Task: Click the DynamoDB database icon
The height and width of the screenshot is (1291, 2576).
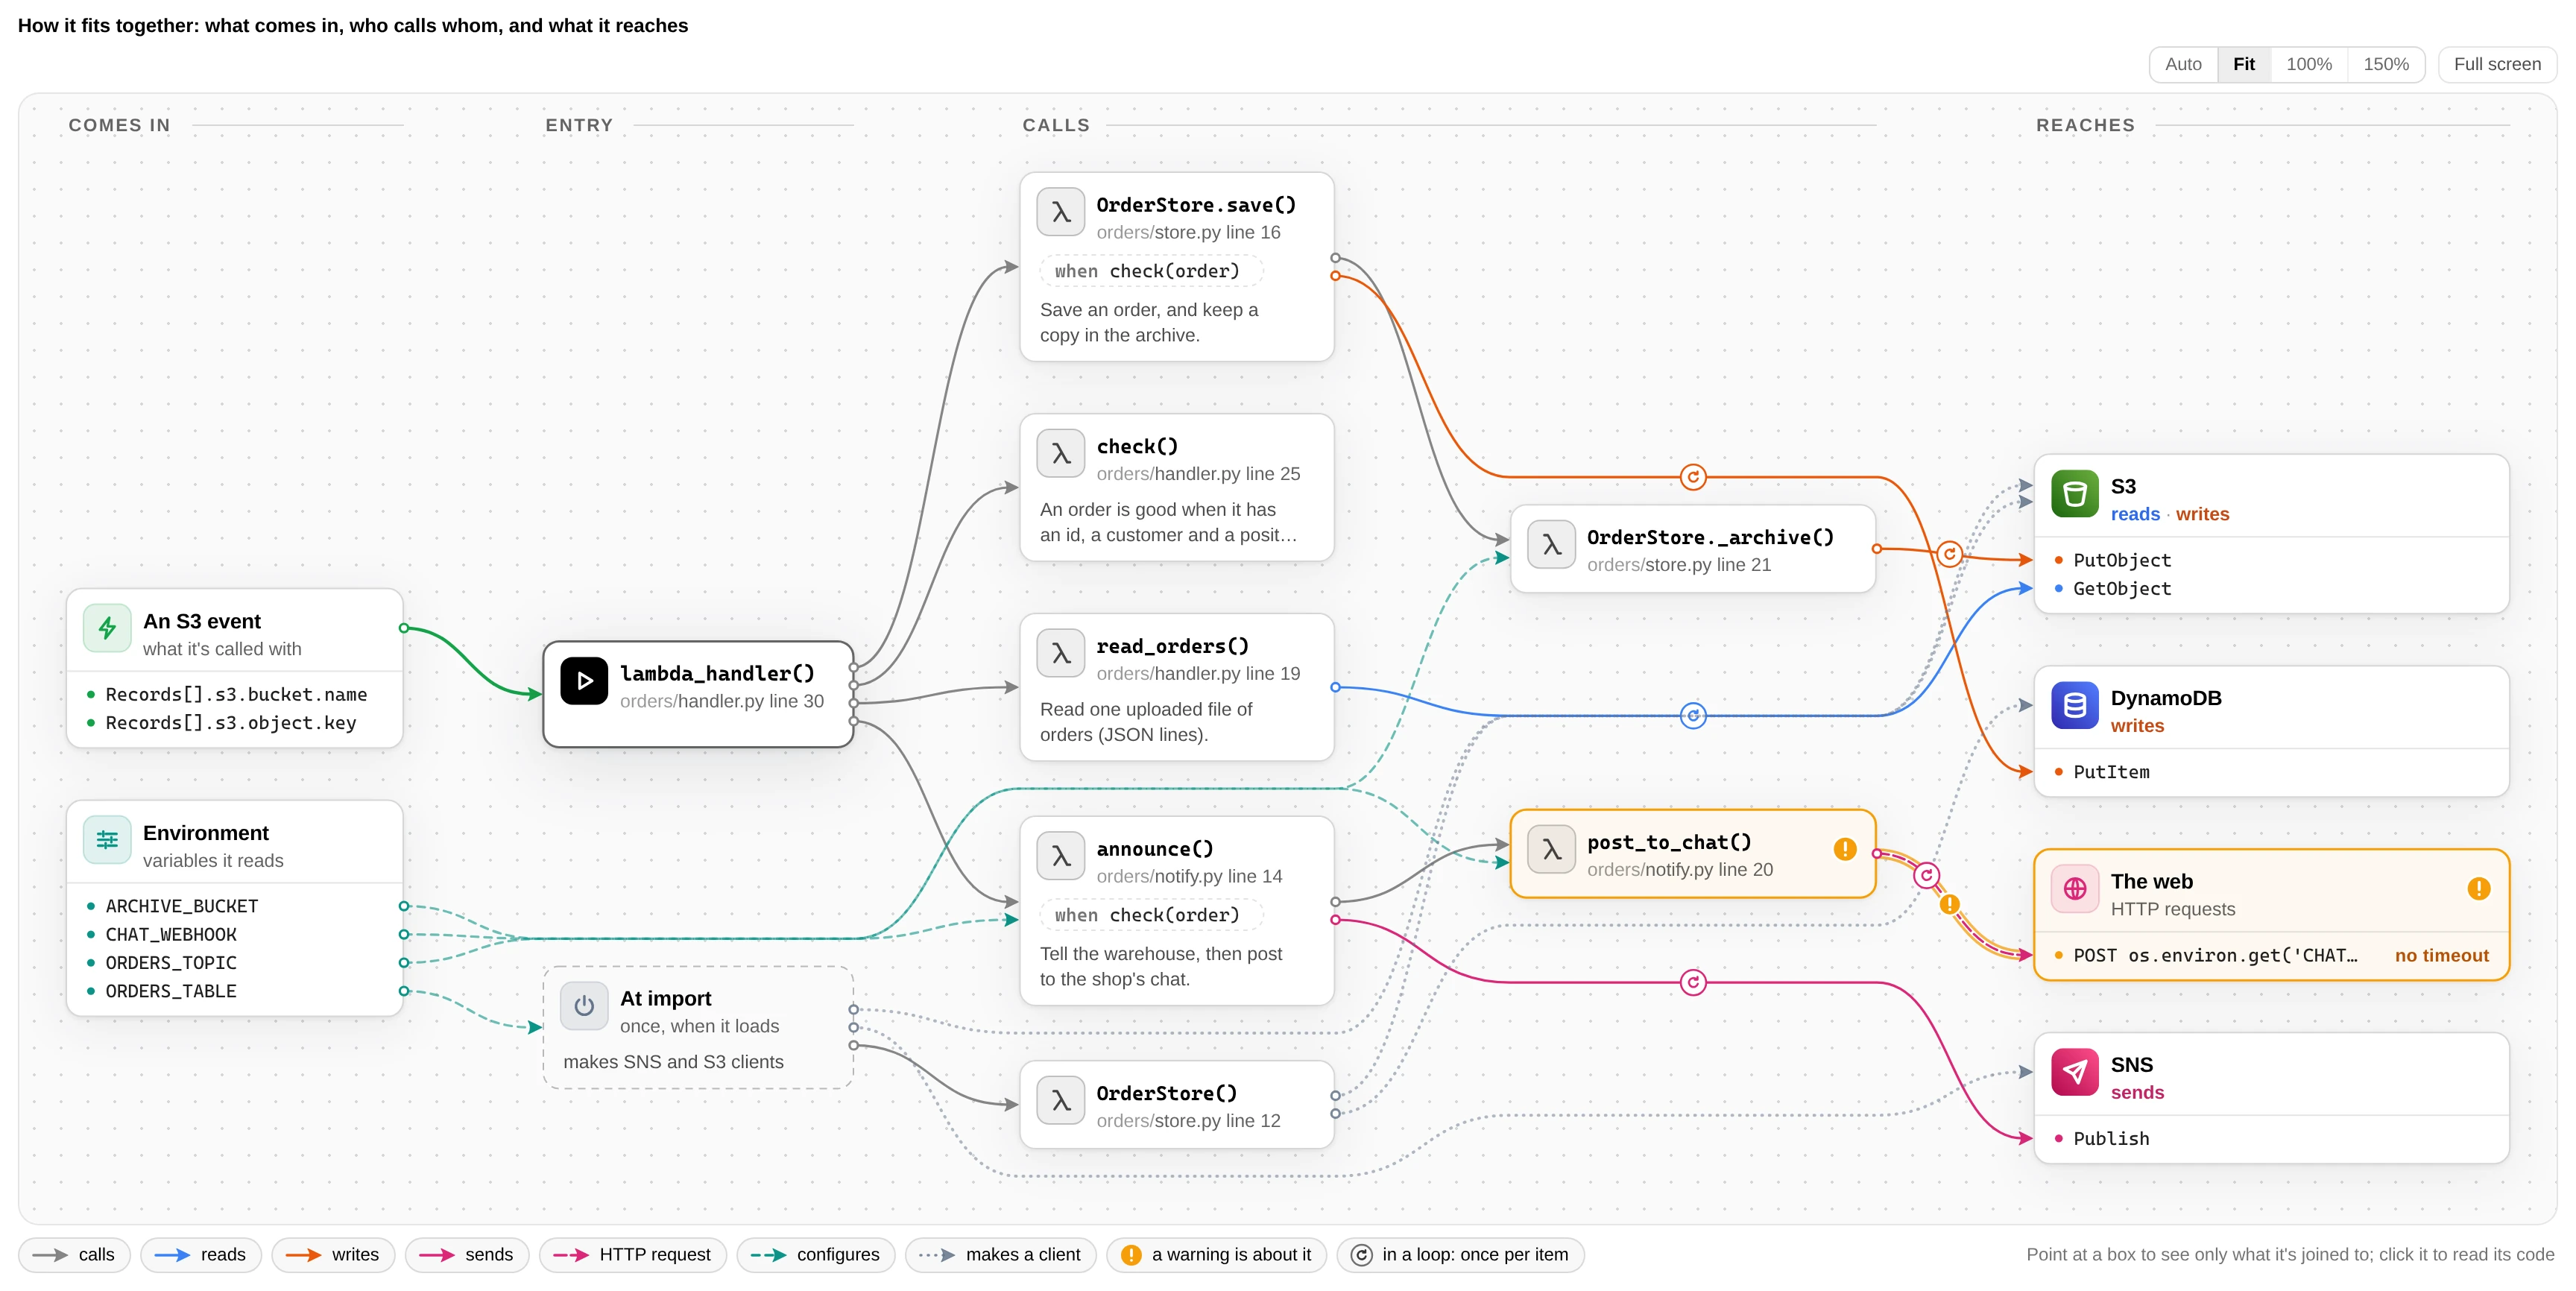Action: [2074, 705]
